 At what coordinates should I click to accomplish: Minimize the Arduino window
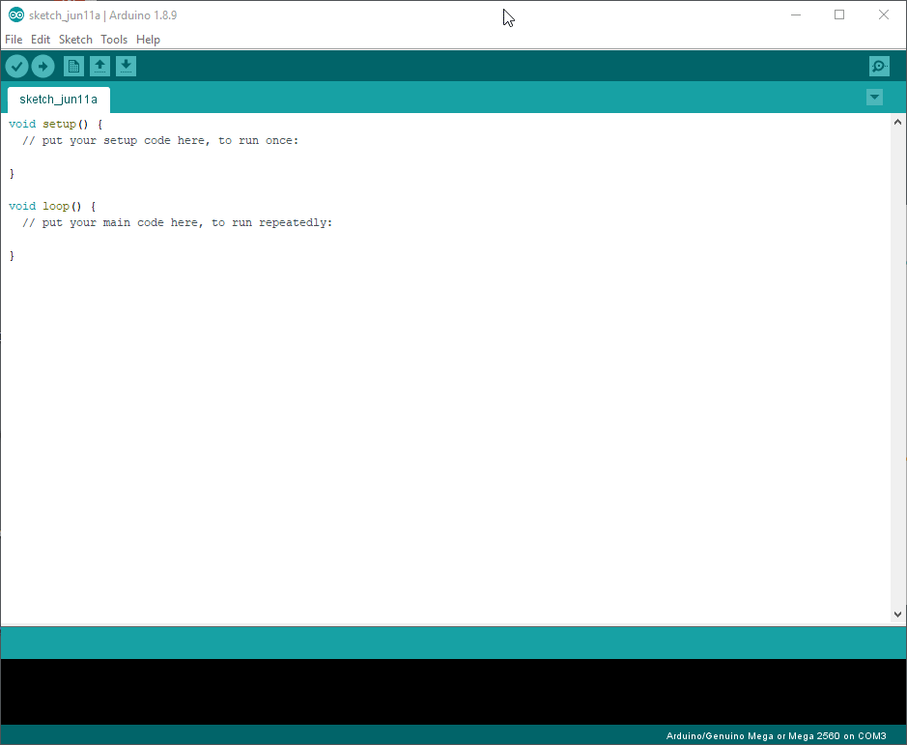796,14
